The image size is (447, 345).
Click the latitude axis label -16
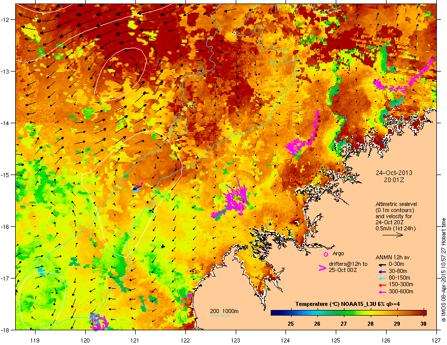coord(6,227)
